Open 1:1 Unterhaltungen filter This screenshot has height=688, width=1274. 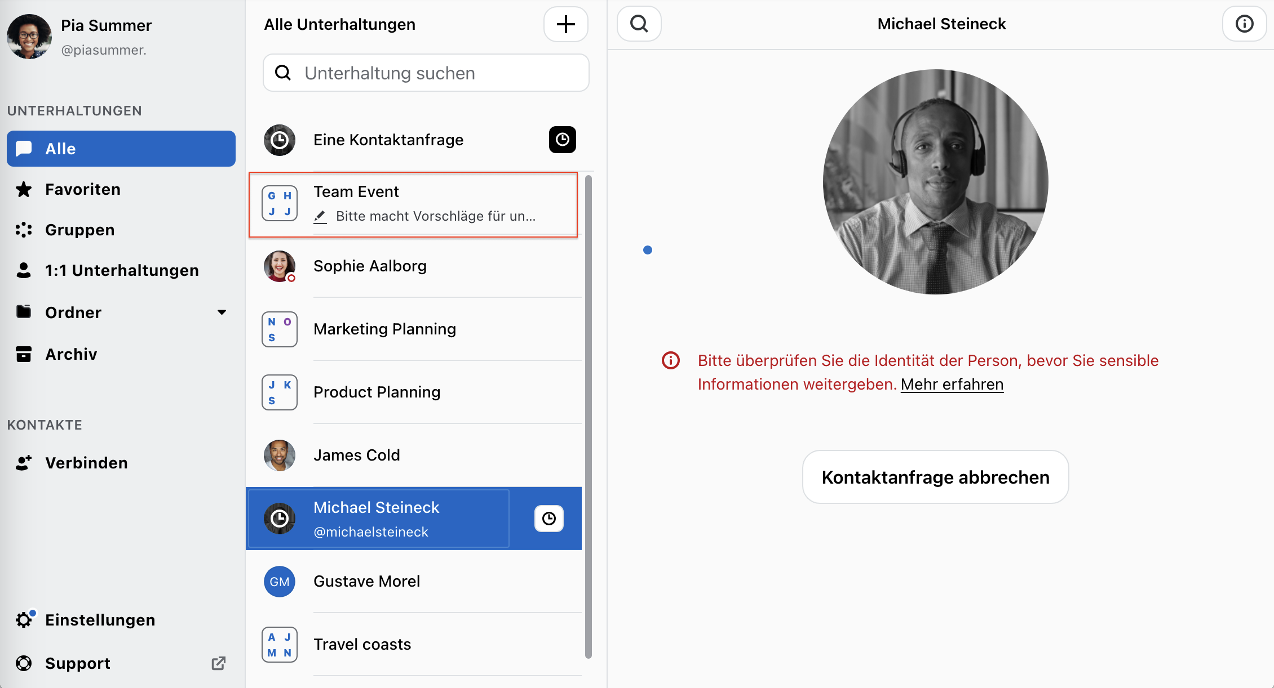click(121, 270)
